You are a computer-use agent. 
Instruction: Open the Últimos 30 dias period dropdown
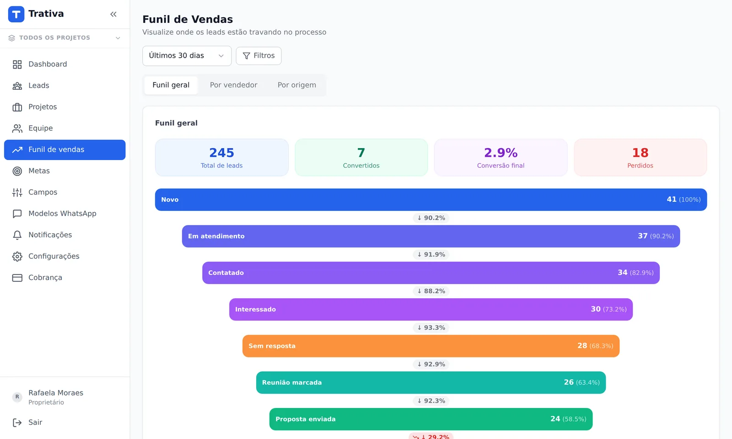[187, 56]
